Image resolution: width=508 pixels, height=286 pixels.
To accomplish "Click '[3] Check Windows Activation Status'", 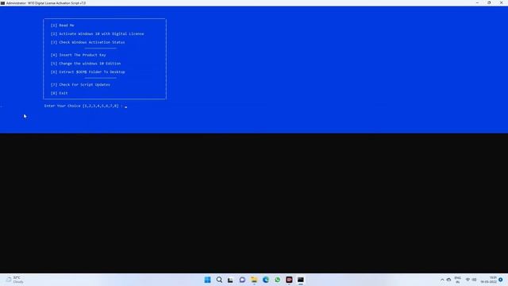I will pos(87,42).
